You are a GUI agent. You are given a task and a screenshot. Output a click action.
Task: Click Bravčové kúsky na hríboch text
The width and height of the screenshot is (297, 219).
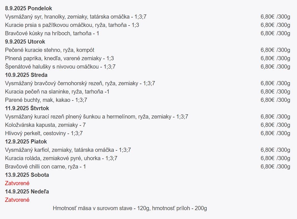coord(52,33)
